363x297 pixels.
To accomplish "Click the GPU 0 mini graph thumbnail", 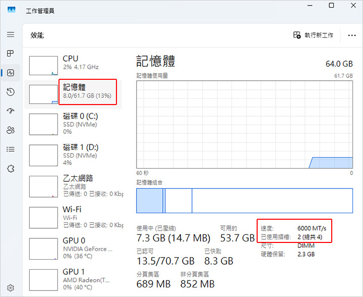I will [x=43, y=249].
